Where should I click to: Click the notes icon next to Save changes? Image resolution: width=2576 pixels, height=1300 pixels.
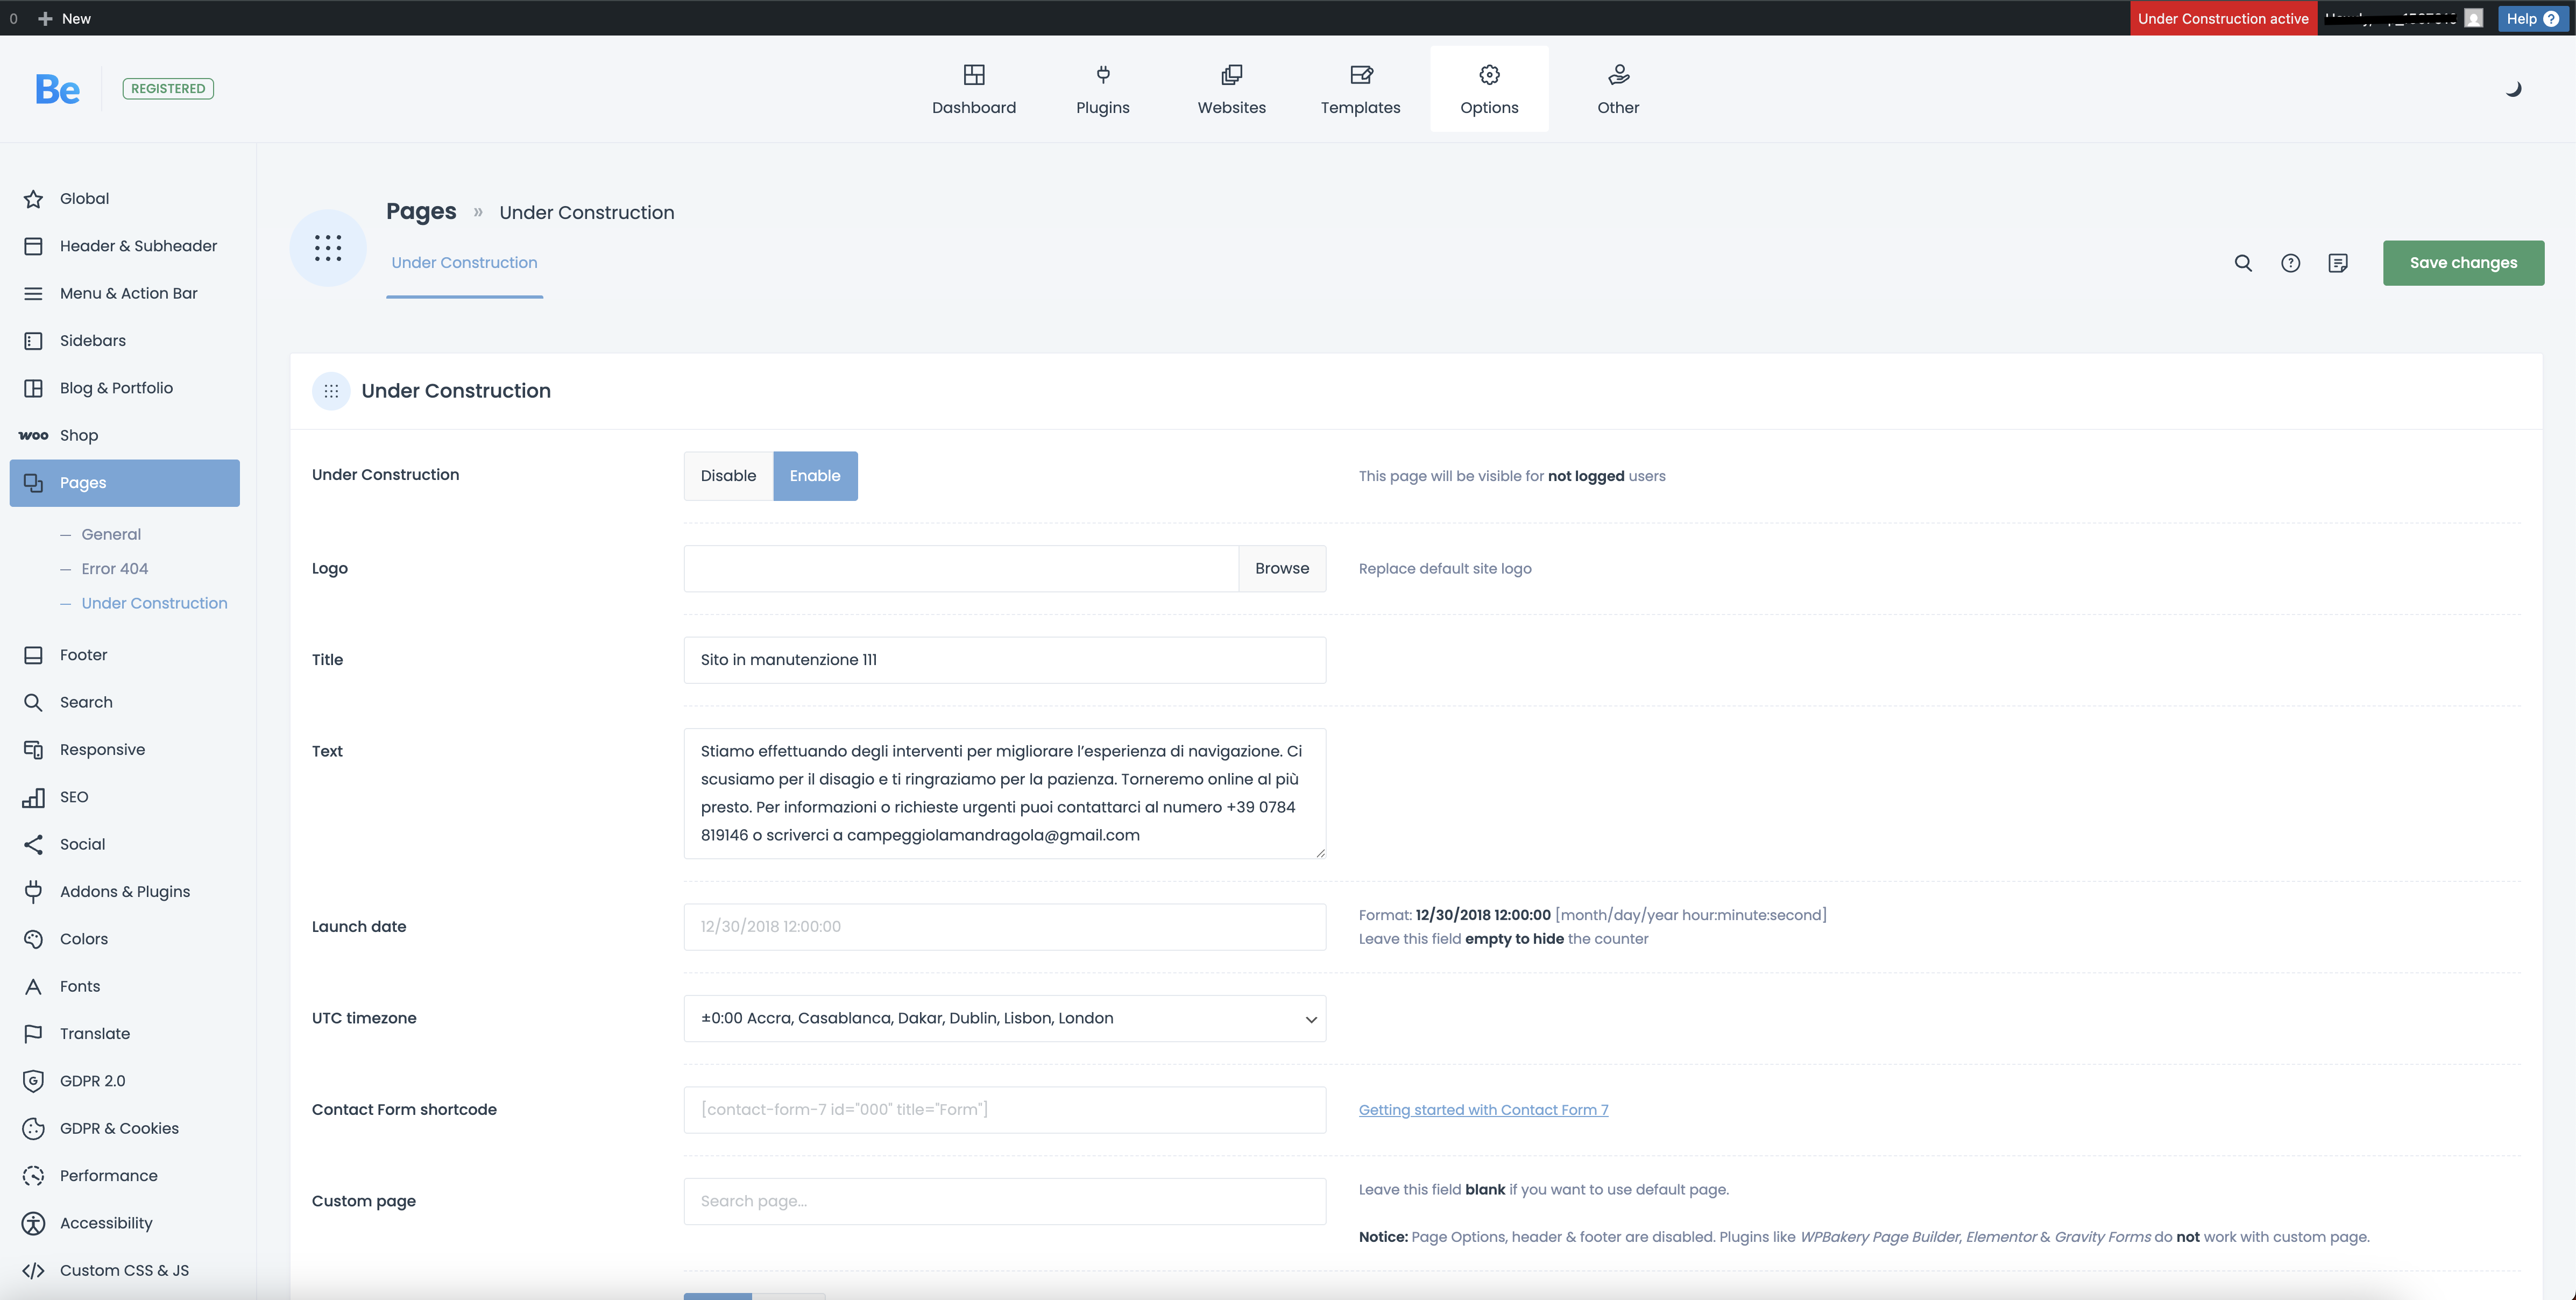click(2337, 263)
